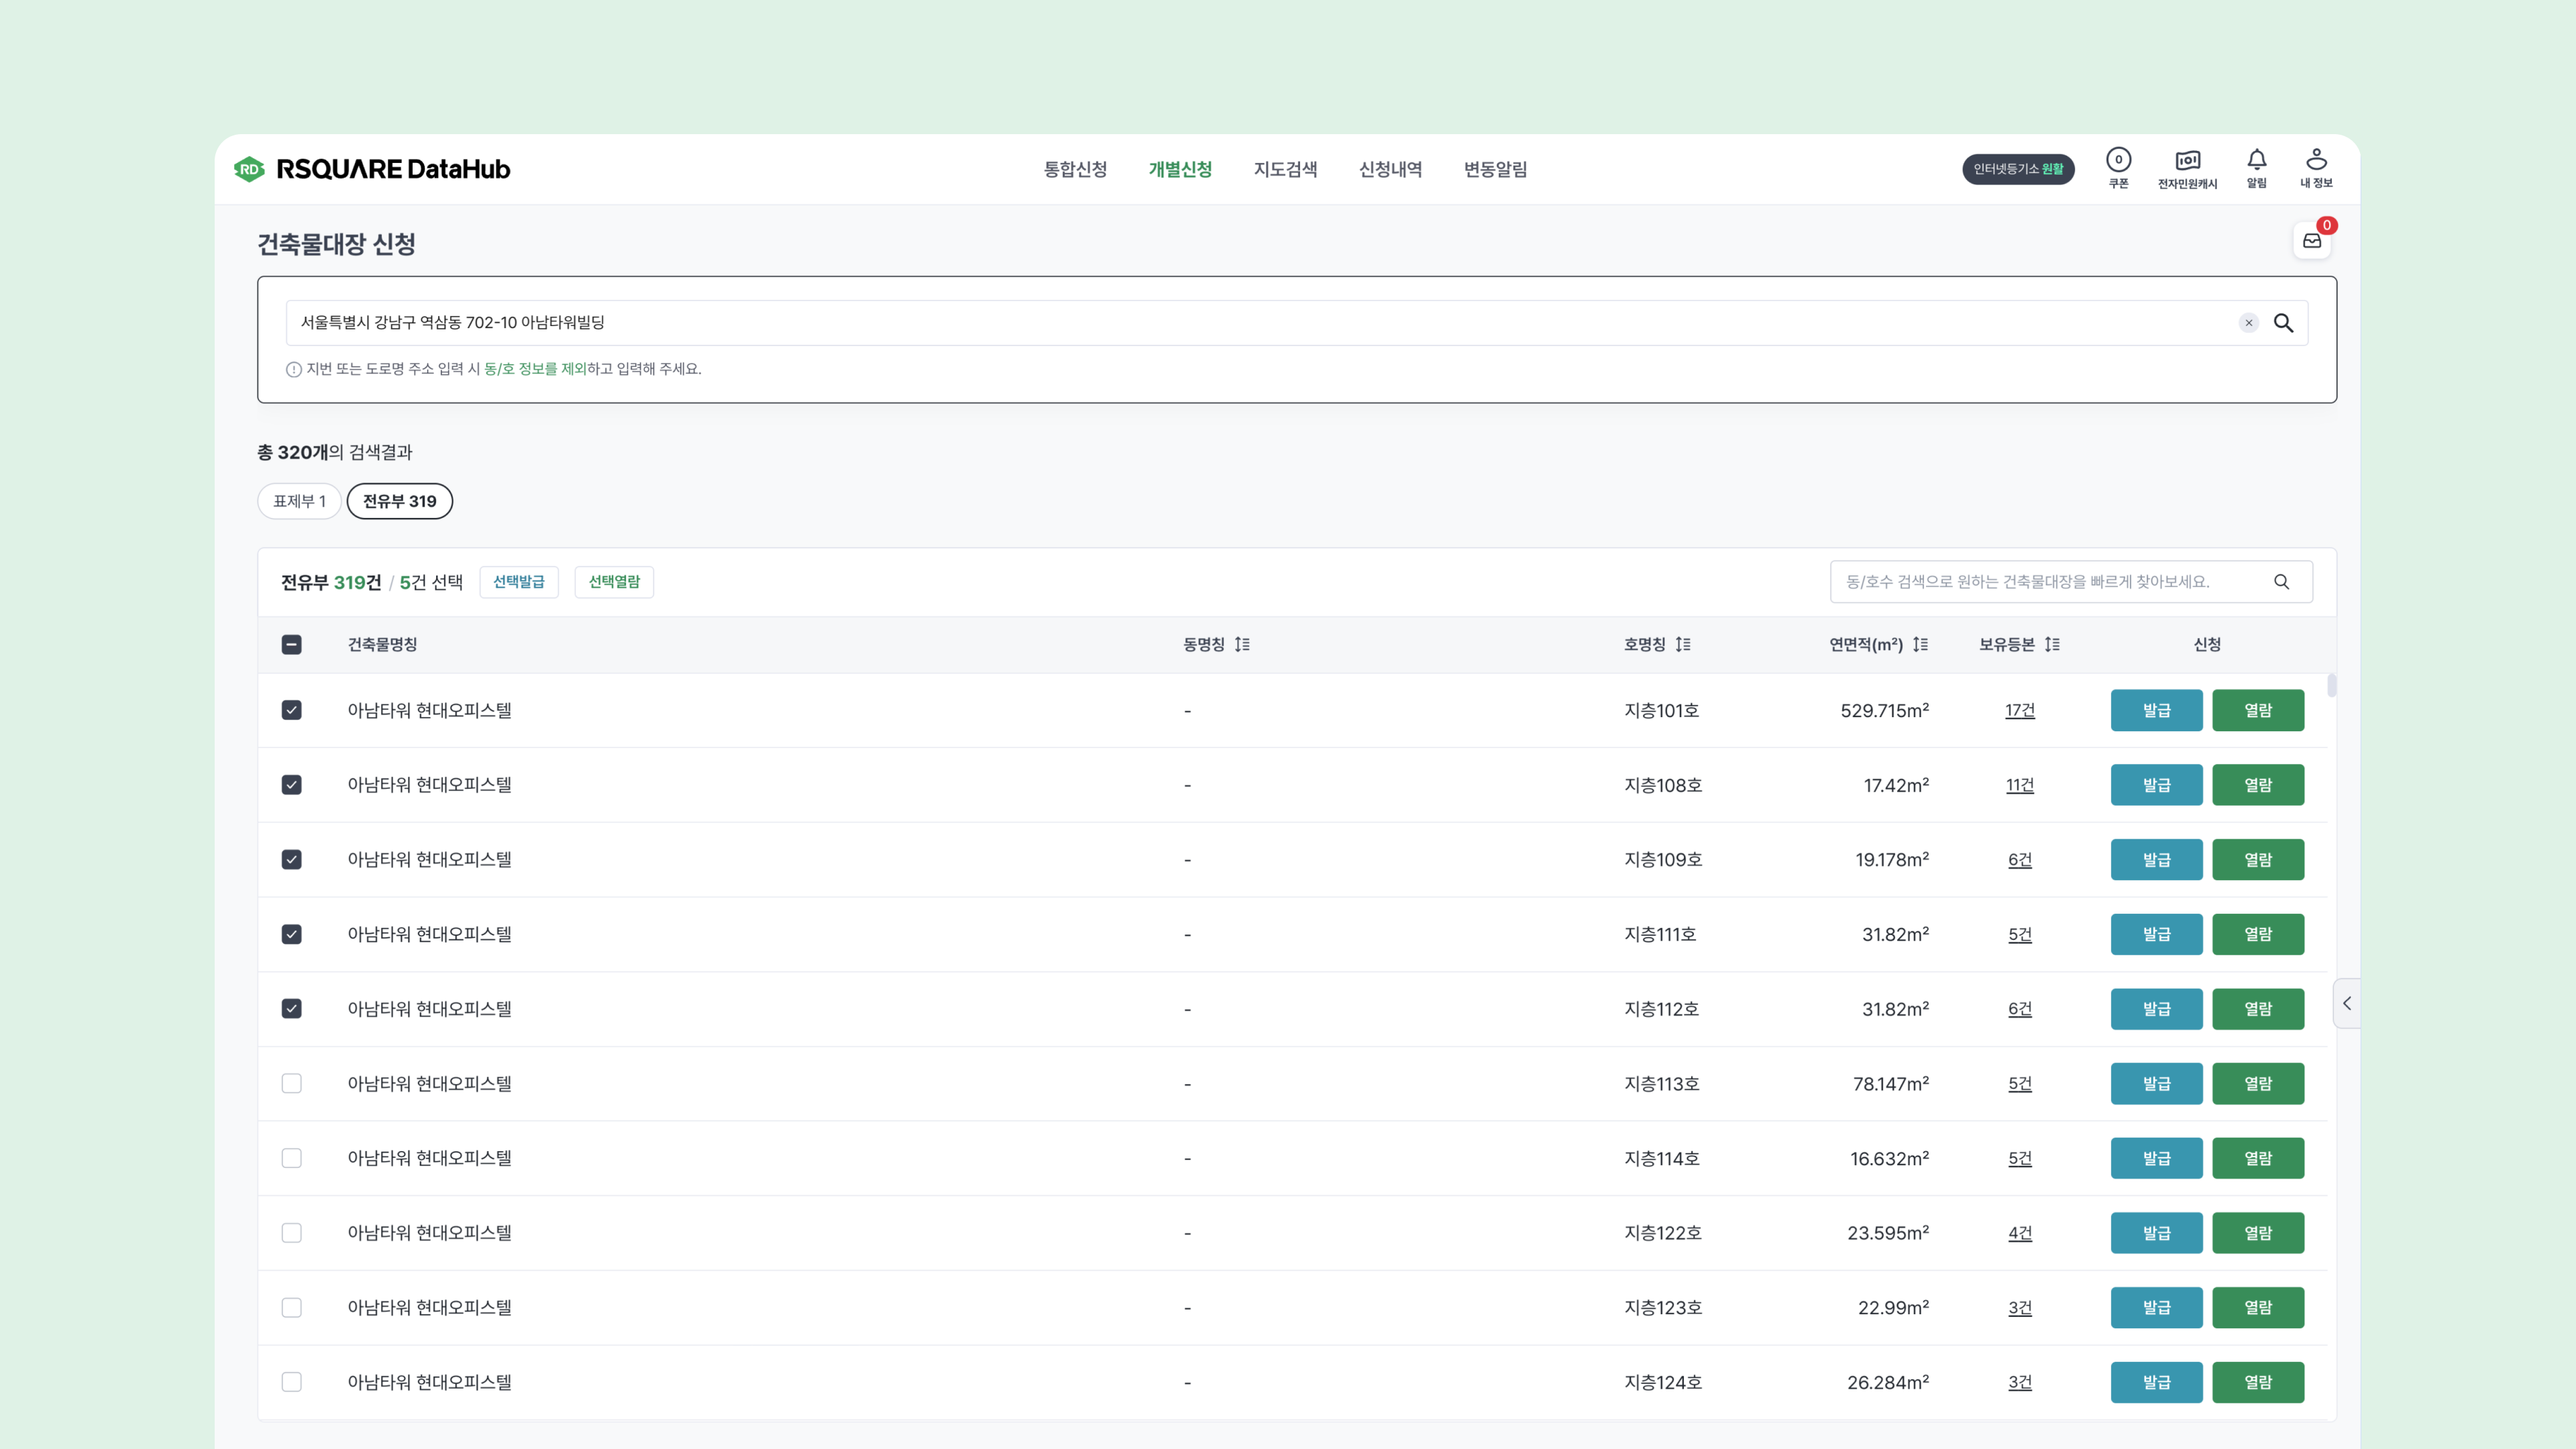Click the 동/호수 filter search icon
This screenshot has width=2576, height=1449.
coord(2281,582)
